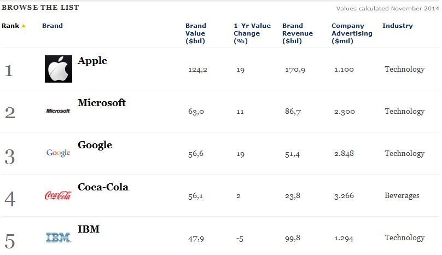442x255 pixels.
Task: Click the Coca-Cola logo icon
Action: [58, 195]
